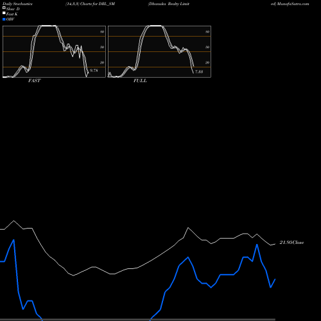The width and height of the screenshot is (321, 321).
Task: Click the FAST stochastic chart label
Action: pyautogui.click(x=34, y=81)
